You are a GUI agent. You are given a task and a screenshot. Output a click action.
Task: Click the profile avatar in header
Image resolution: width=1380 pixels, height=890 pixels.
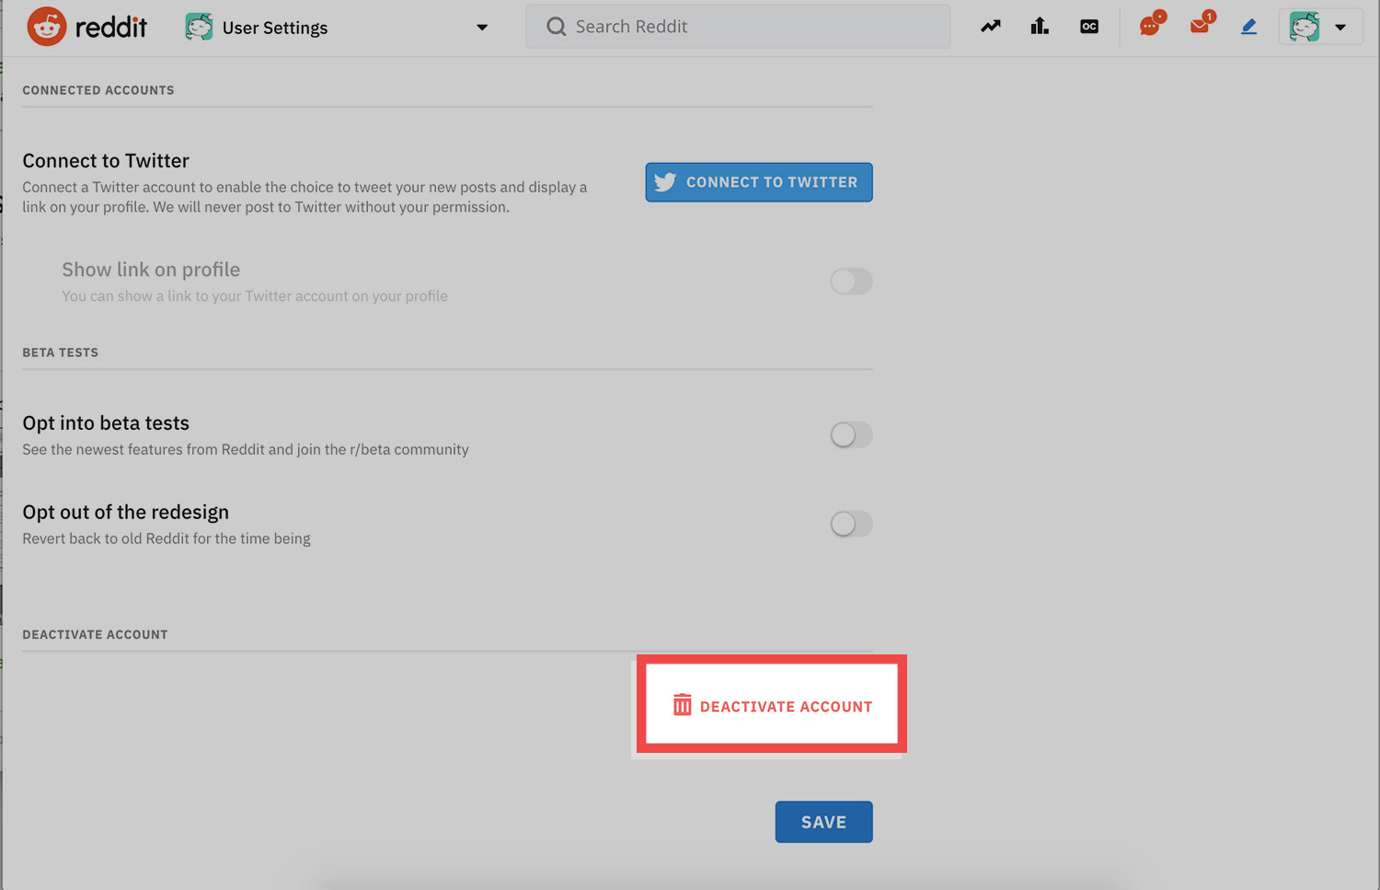tap(1305, 27)
